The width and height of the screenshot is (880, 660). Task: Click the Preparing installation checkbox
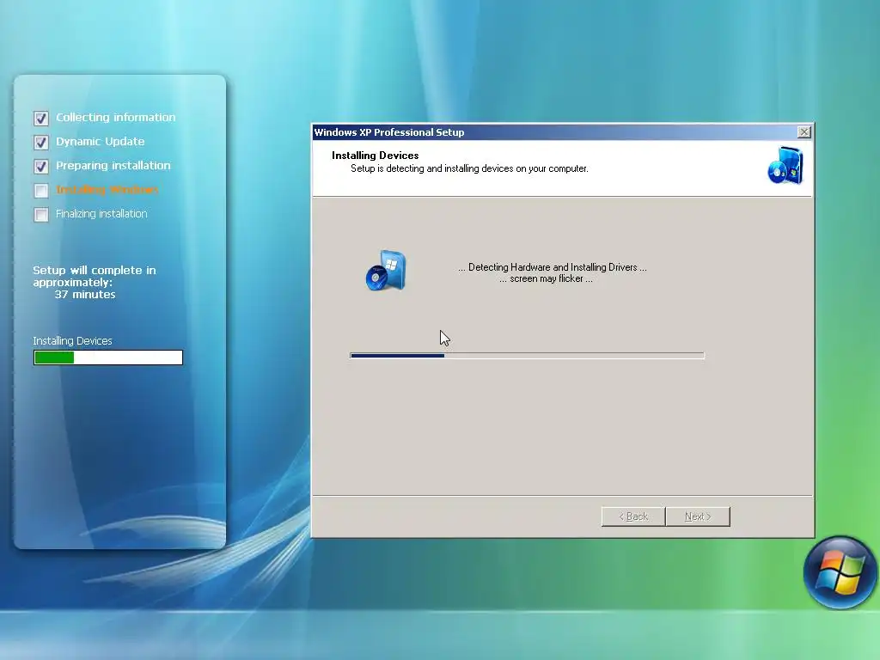pyautogui.click(x=41, y=166)
